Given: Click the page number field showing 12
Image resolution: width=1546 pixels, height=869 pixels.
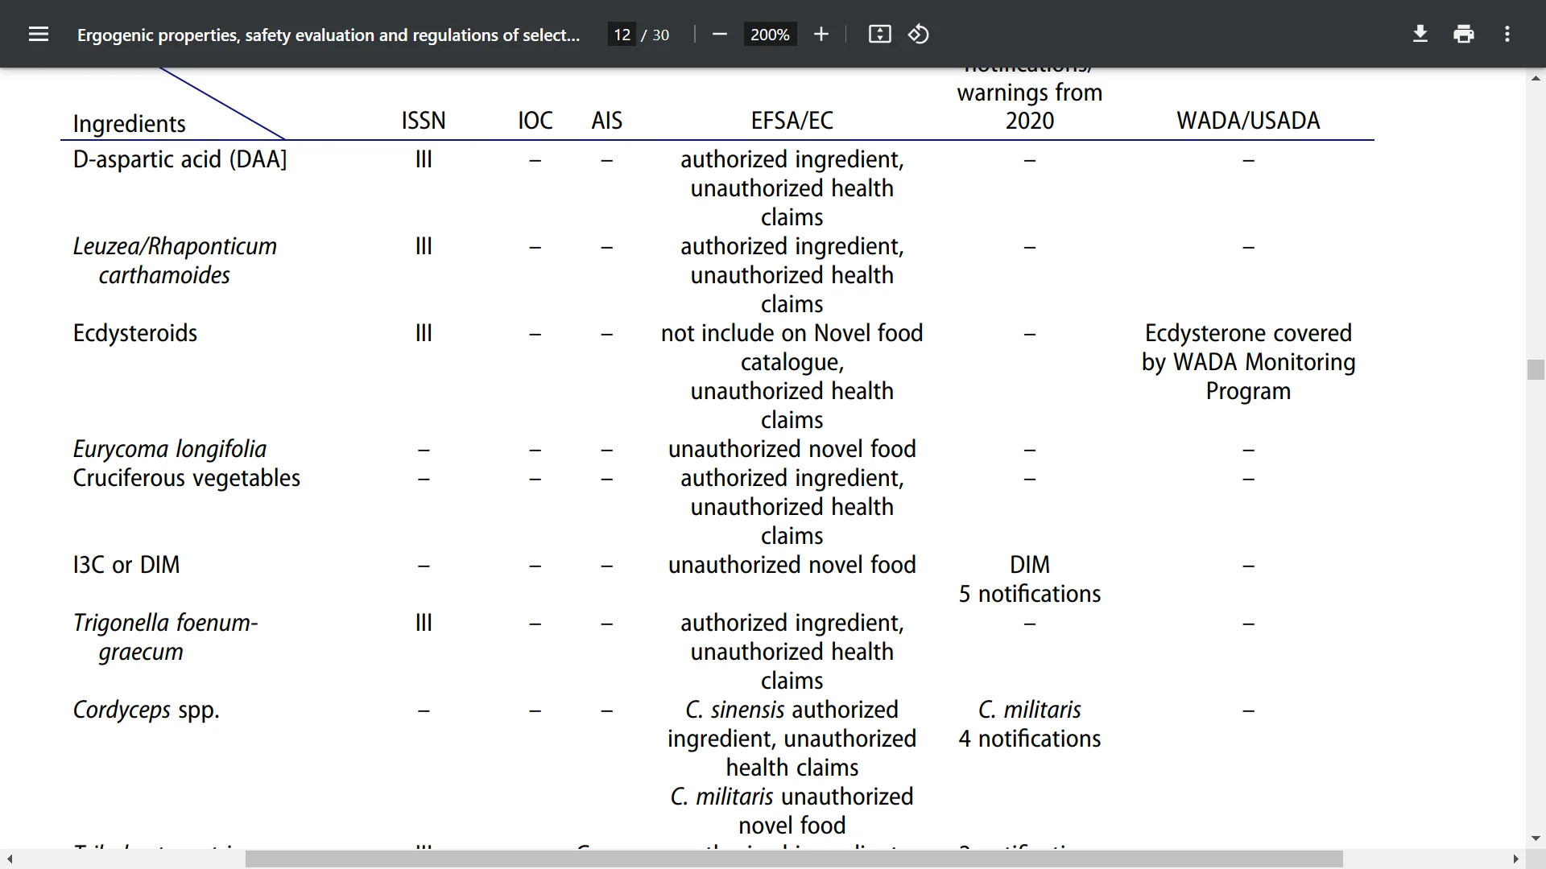Looking at the screenshot, I should [622, 35].
